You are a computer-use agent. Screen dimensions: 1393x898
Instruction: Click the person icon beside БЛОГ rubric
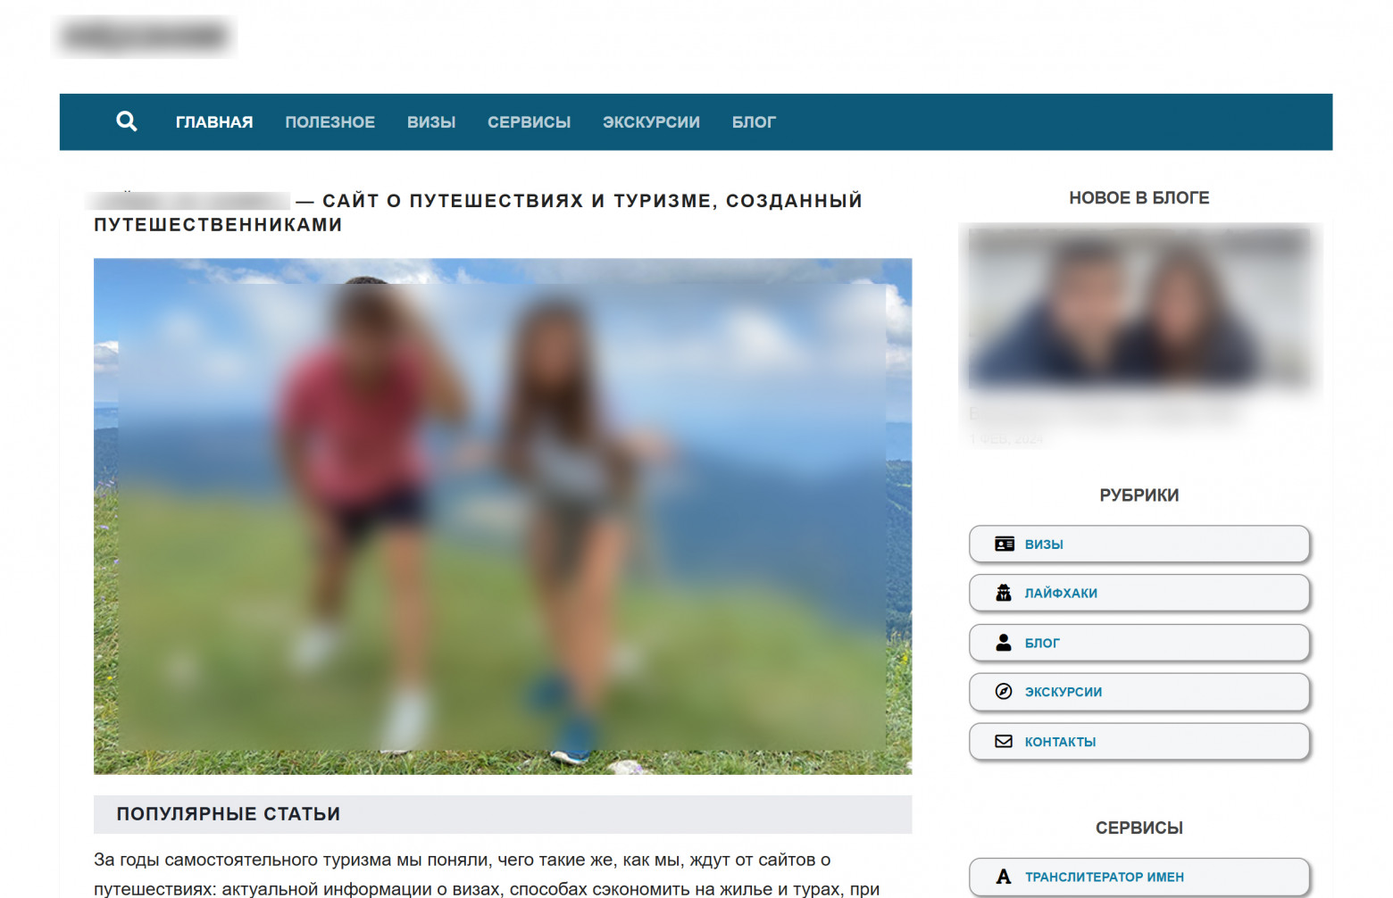(1004, 643)
